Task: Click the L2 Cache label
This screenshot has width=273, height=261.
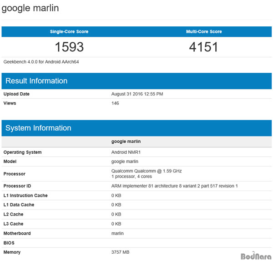Action: click(13, 214)
